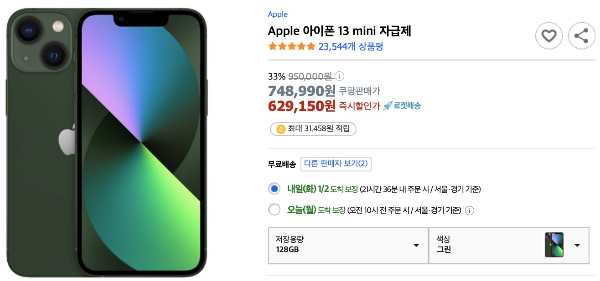Add product to wishlist with heart icon
Viewport: 600px width, 281px height.
click(548, 35)
